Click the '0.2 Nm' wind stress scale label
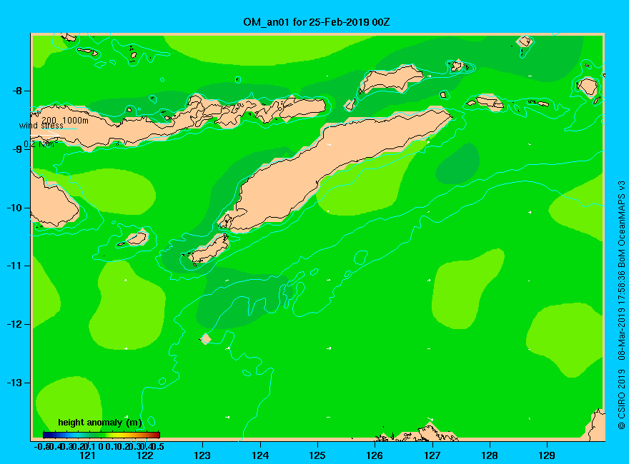The image size is (629, 464). coord(40,144)
